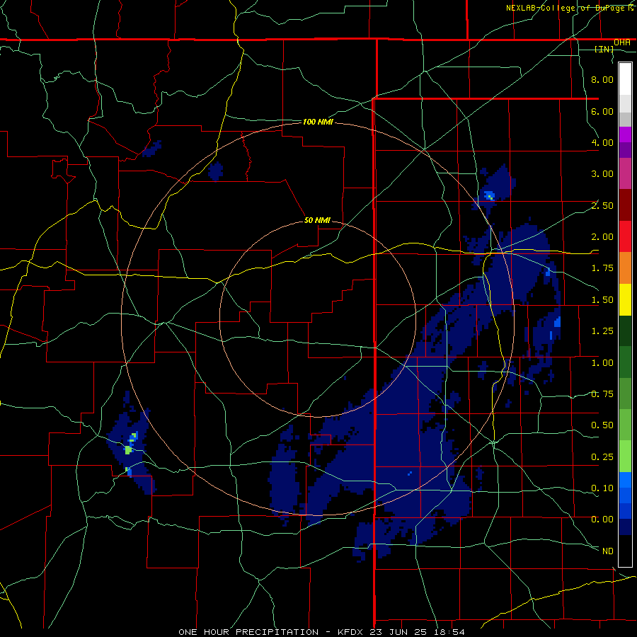Click the 0.75 legend value
Viewport: 637px width, 637px height.
click(x=602, y=394)
